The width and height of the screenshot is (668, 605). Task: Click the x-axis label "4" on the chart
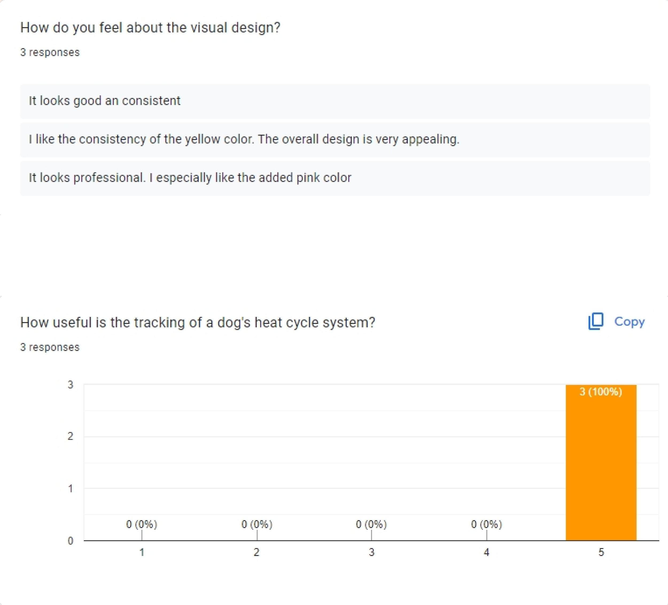point(486,552)
